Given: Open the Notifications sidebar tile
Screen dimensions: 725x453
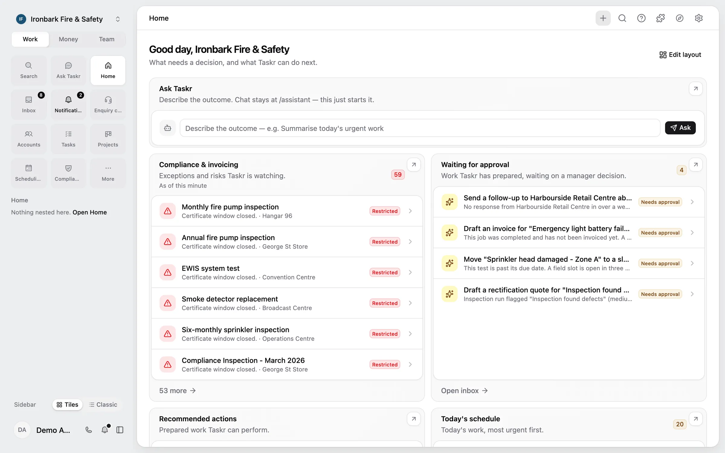Looking at the screenshot, I should pos(68,104).
